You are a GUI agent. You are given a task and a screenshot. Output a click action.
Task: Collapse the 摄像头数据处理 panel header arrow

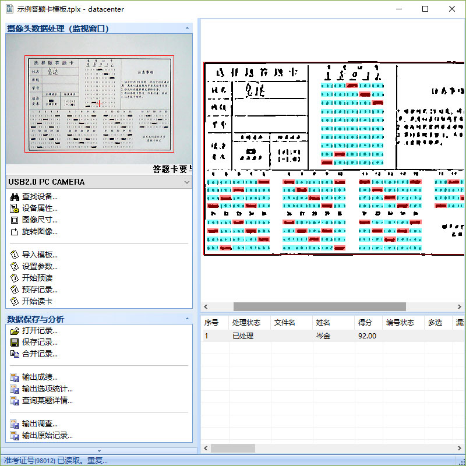coord(187,28)
